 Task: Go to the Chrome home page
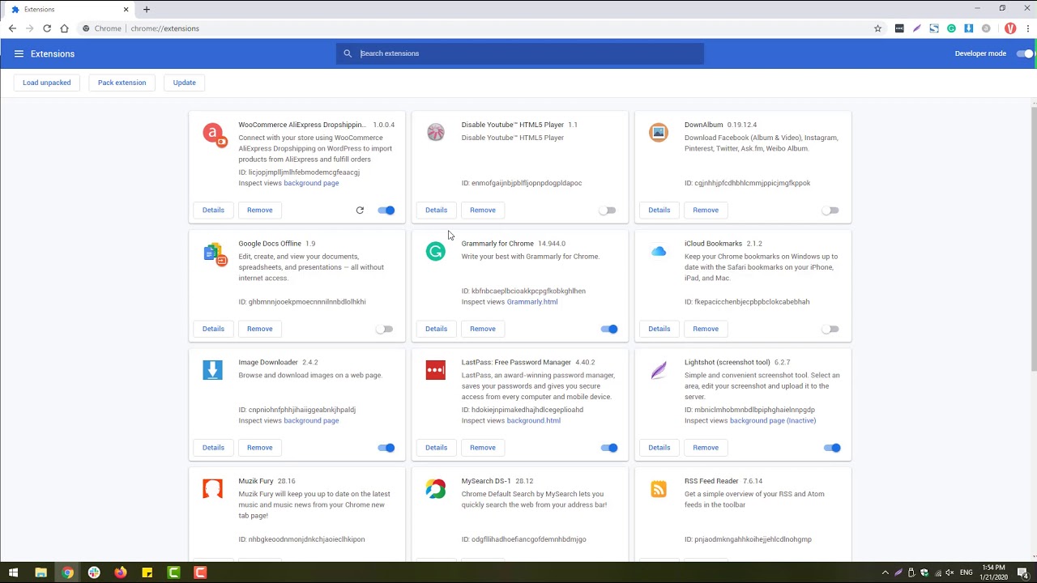tap(64, 28)
